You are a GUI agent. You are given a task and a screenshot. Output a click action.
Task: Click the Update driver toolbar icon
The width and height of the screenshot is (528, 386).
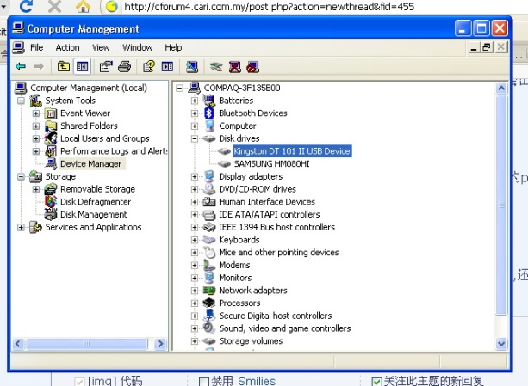click(x=216, y=66)
